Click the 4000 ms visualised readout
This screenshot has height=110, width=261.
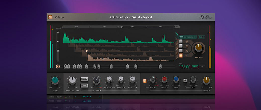(x=187, y=37)
